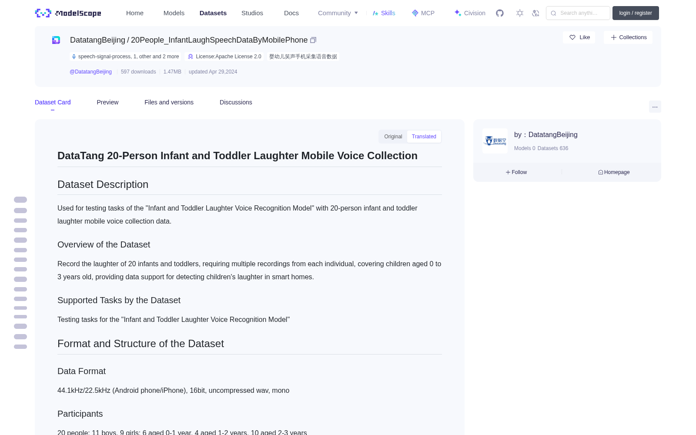Click the 'updated Apr 29,2024' text
This screenshot has width=696, height=435.
(213, 72)
